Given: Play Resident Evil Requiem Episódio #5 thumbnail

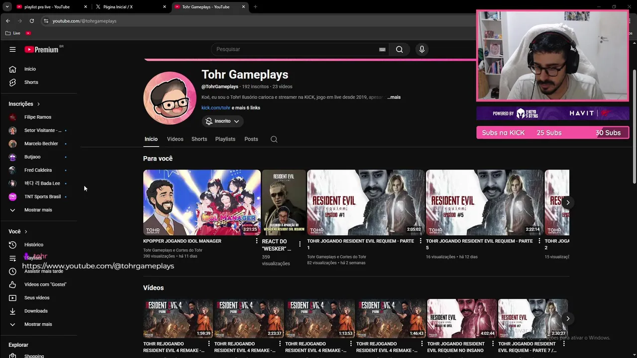Looking at the screenshot, I should [485, 202].
